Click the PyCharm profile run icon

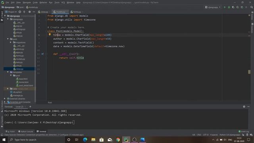237,7
